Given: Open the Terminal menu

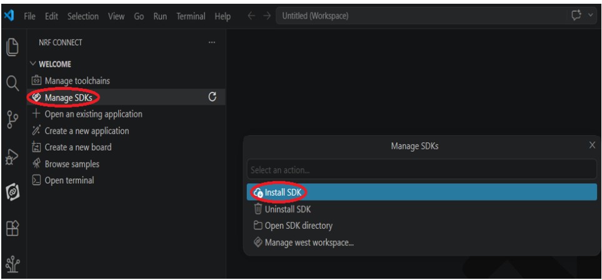Looking at the screenshot, I should point(191,16).
